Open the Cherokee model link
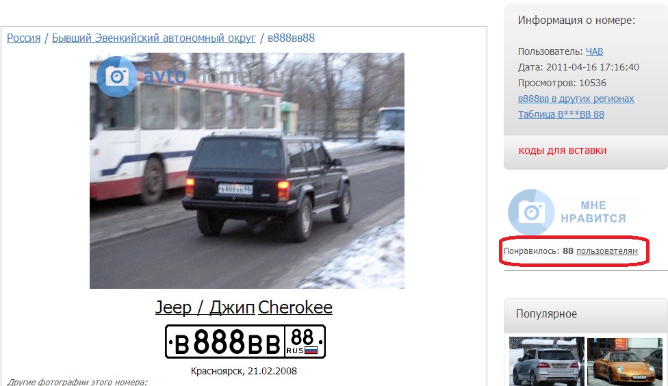 (295, 307)
